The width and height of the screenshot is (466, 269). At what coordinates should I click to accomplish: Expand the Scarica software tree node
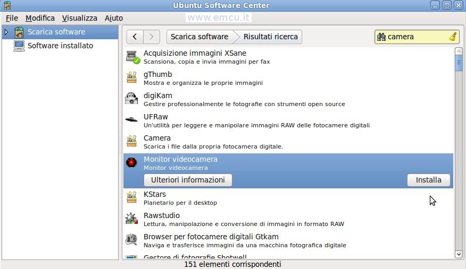coord(6,32)
